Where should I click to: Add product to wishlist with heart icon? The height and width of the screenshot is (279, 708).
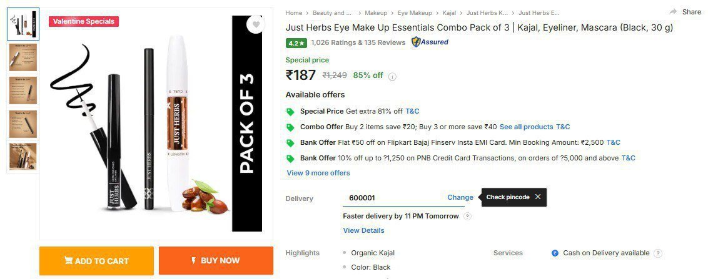255,25
